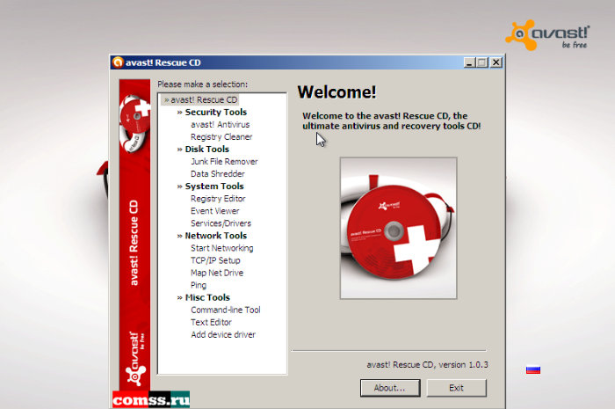Launch the Event Viewer
Image resolution: width=615 pixels, height=409 pixels.
click(x=215, y=211)
